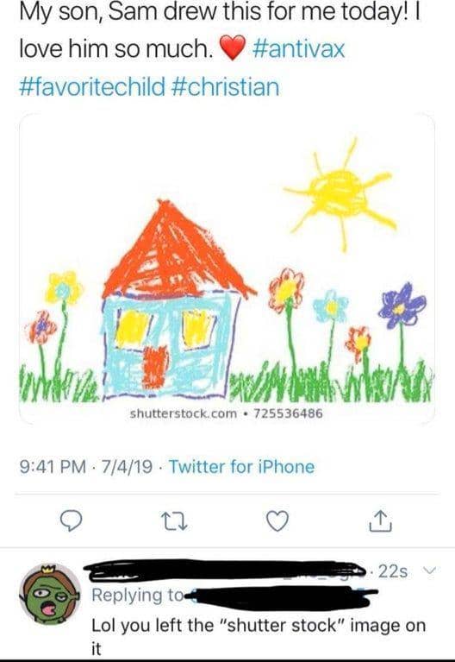Viewport: 455px width, 662px height.
Task: Click the shutterstock.com watermark on the image
Action: point(227,413)
